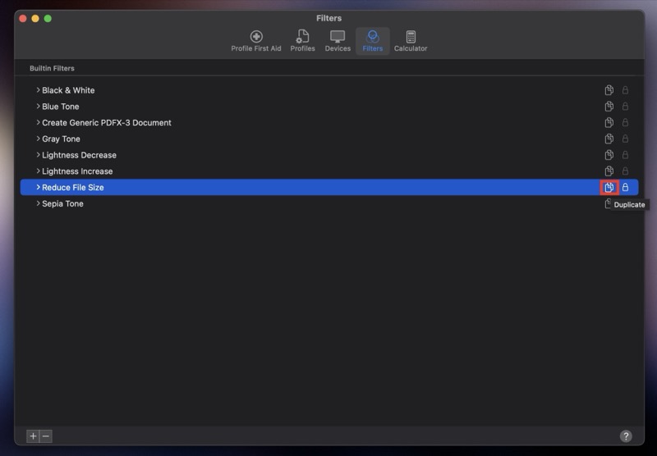Viewport: 657px width, 456px height.
Task: Click the lock icon for Gray Tone
Action: 625,139
